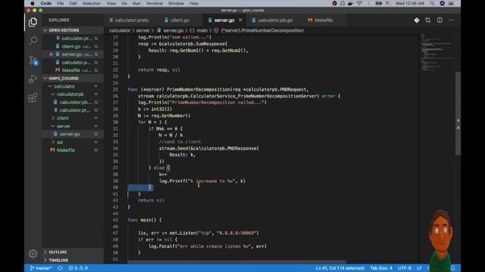Click the code minimap preview
The image size is (485, 272).
tap(437, 52)
